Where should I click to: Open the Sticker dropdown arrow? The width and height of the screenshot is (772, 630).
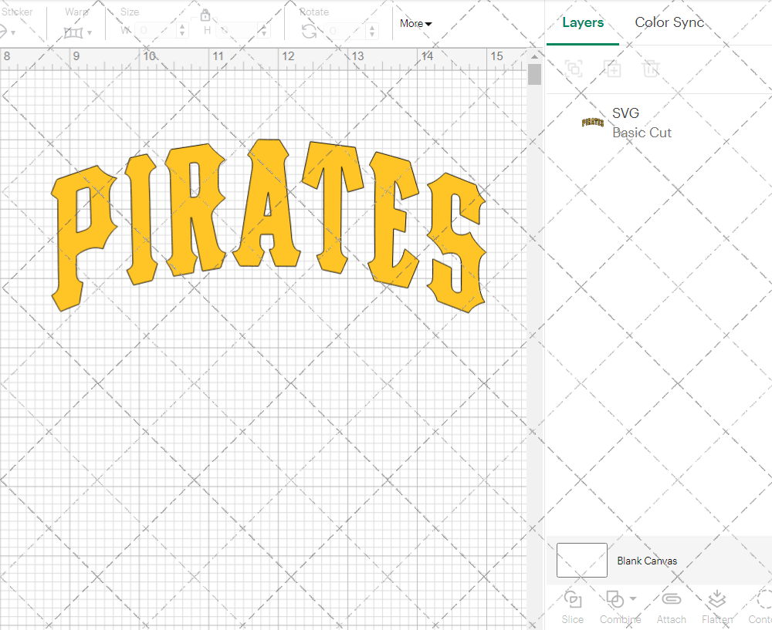click(x=13, y=33)
